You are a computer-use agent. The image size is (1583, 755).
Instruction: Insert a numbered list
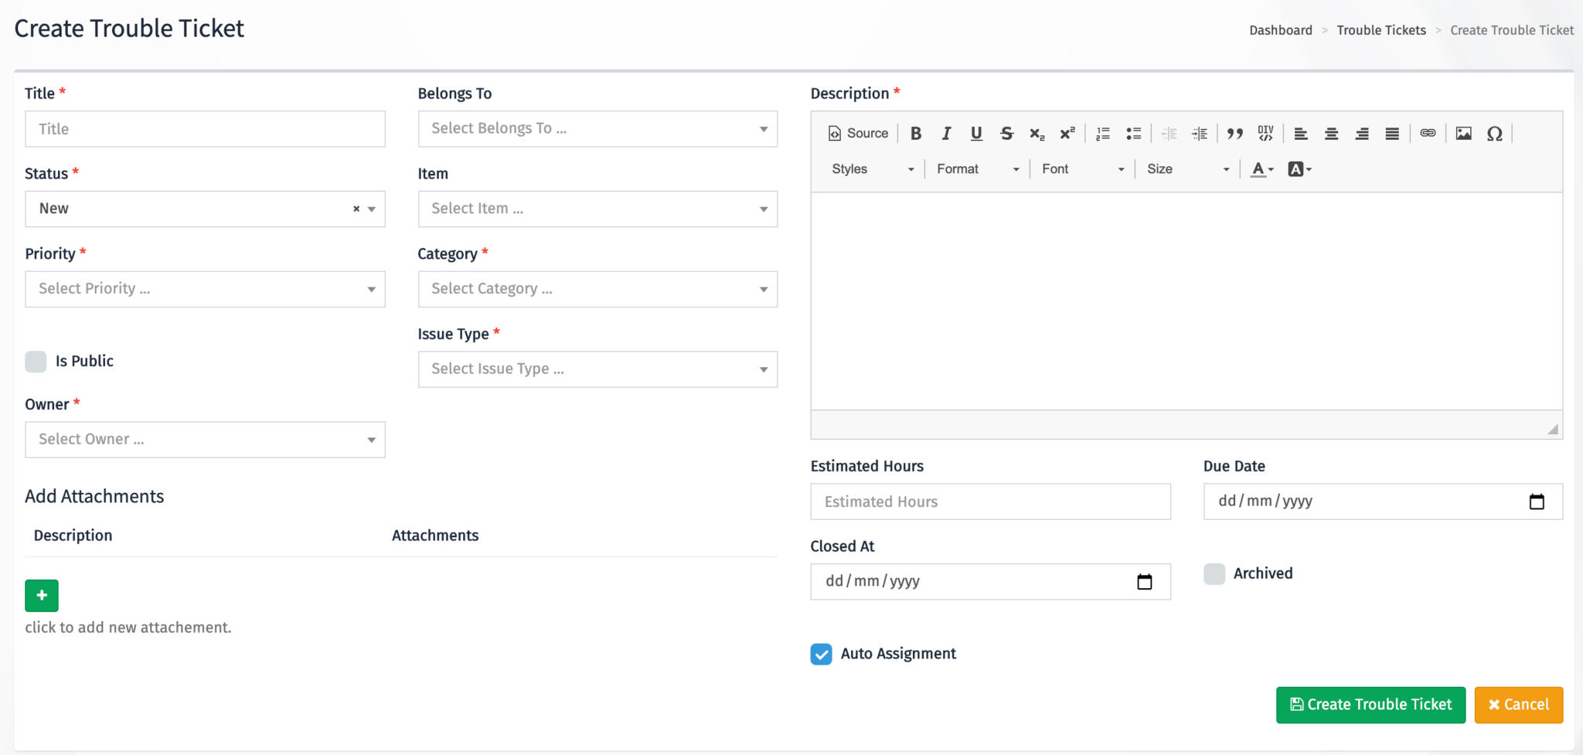click(x=1103, y=134)
